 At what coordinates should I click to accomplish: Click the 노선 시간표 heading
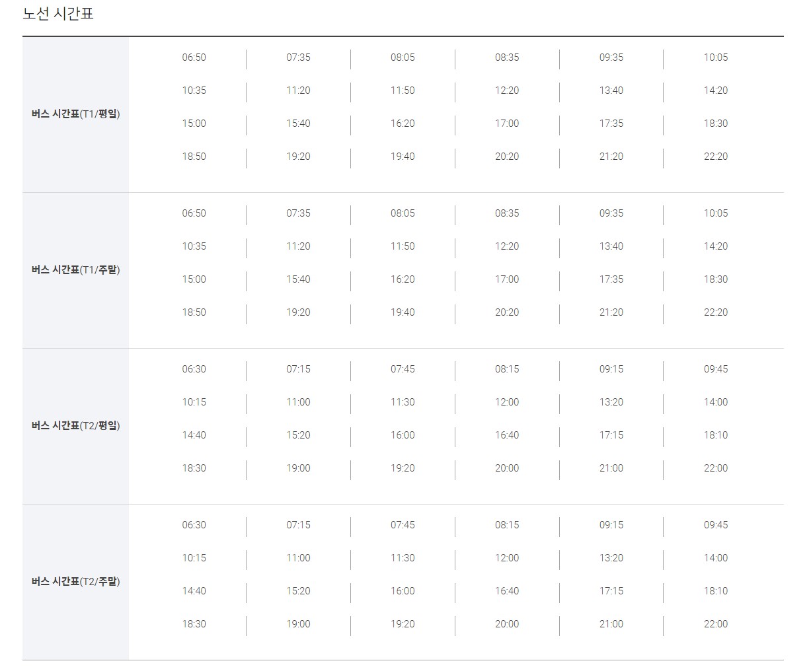point(58,14)
